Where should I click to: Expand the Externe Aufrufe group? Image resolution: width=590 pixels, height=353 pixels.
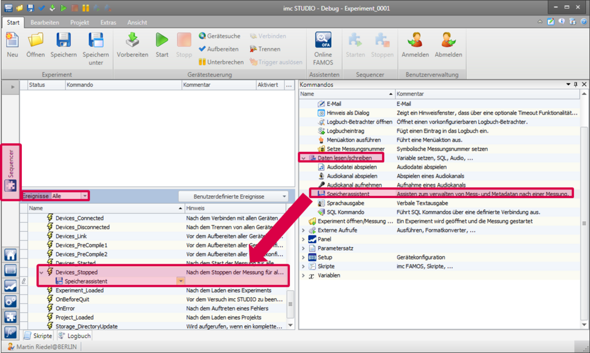click(x=304, y=230)
